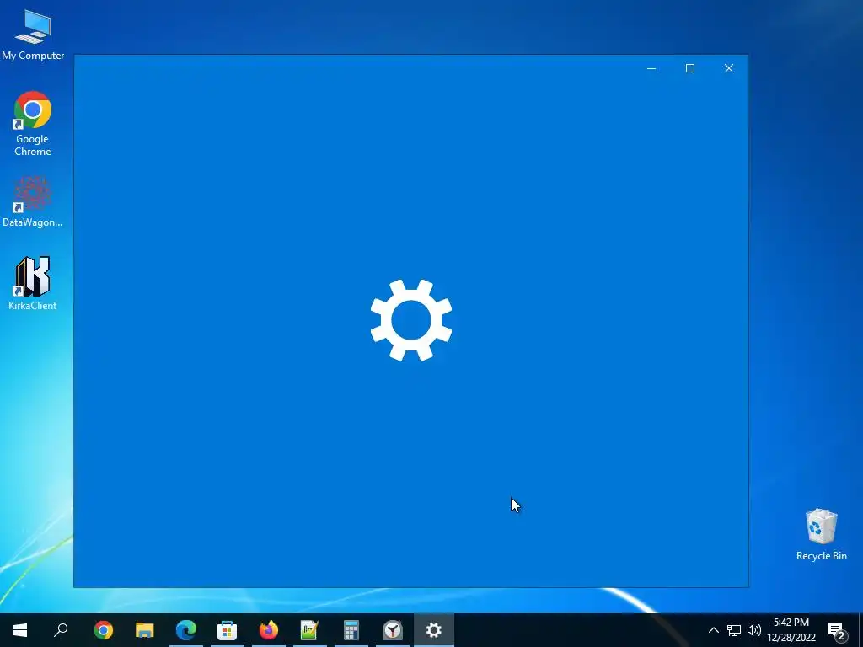Open taskbar search magnifier
863x647 pixels.
(61, 630)
